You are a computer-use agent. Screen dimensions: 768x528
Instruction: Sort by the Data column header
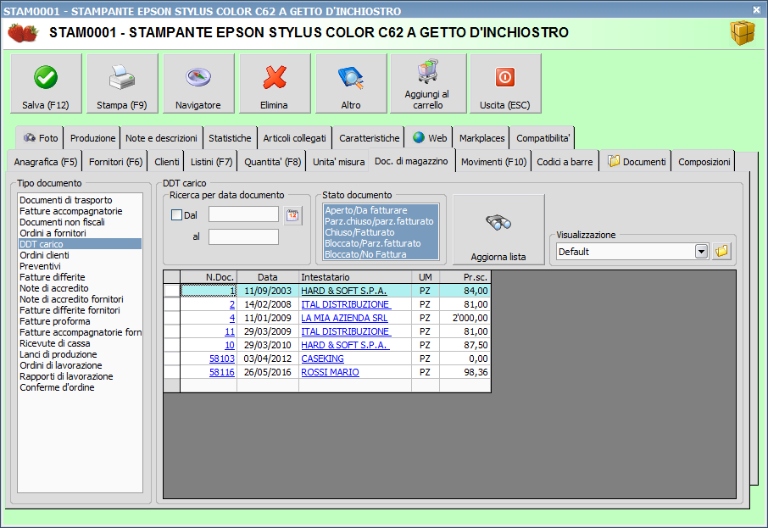tap(267, 277)
